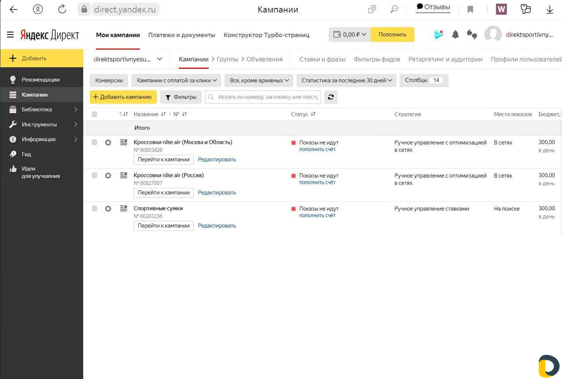This screenshot has width=562, height=379.
Task: Expand the direktsportivnyesu... account selector
Action: (x=128, y=59)
